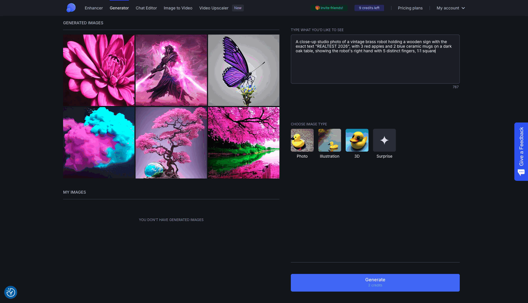Click the Invite friends button
Image resolution: width=528 pixels, height=303 pixels.
click(329, 8)
